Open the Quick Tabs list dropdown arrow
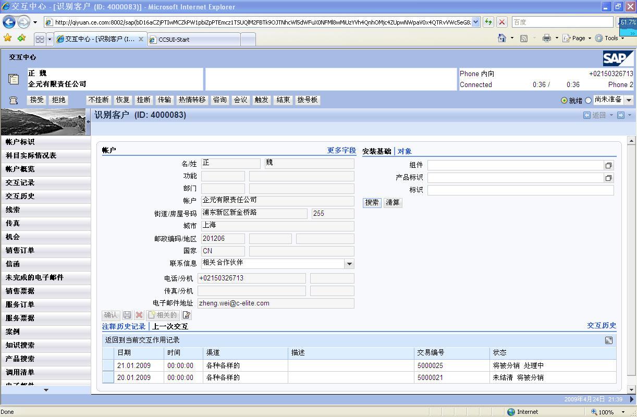The image size is (637, 417). click(50, 39)
